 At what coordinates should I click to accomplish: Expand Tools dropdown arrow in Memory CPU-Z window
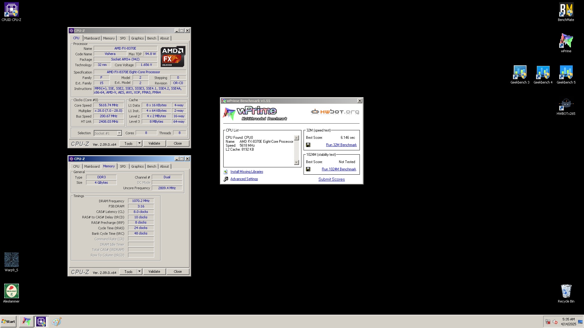139,272
